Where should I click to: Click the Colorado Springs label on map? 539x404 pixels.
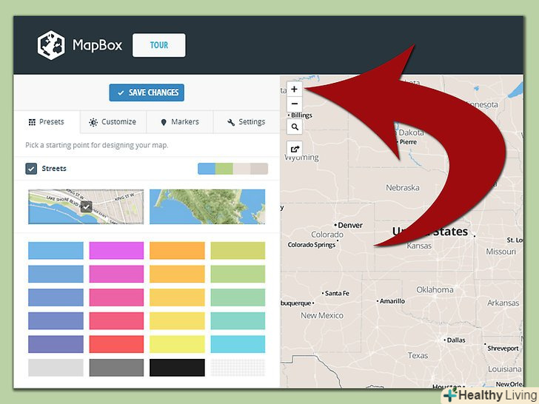(312, 245)
